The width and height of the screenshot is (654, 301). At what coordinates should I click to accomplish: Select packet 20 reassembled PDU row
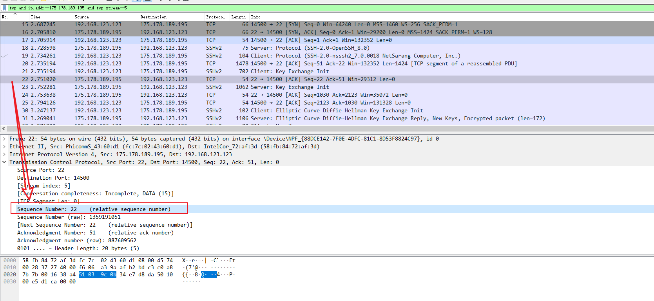pos(327,63)
